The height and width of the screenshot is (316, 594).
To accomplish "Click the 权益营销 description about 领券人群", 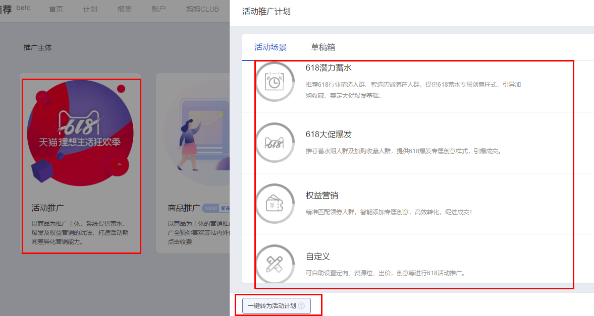I will [389, 212].
